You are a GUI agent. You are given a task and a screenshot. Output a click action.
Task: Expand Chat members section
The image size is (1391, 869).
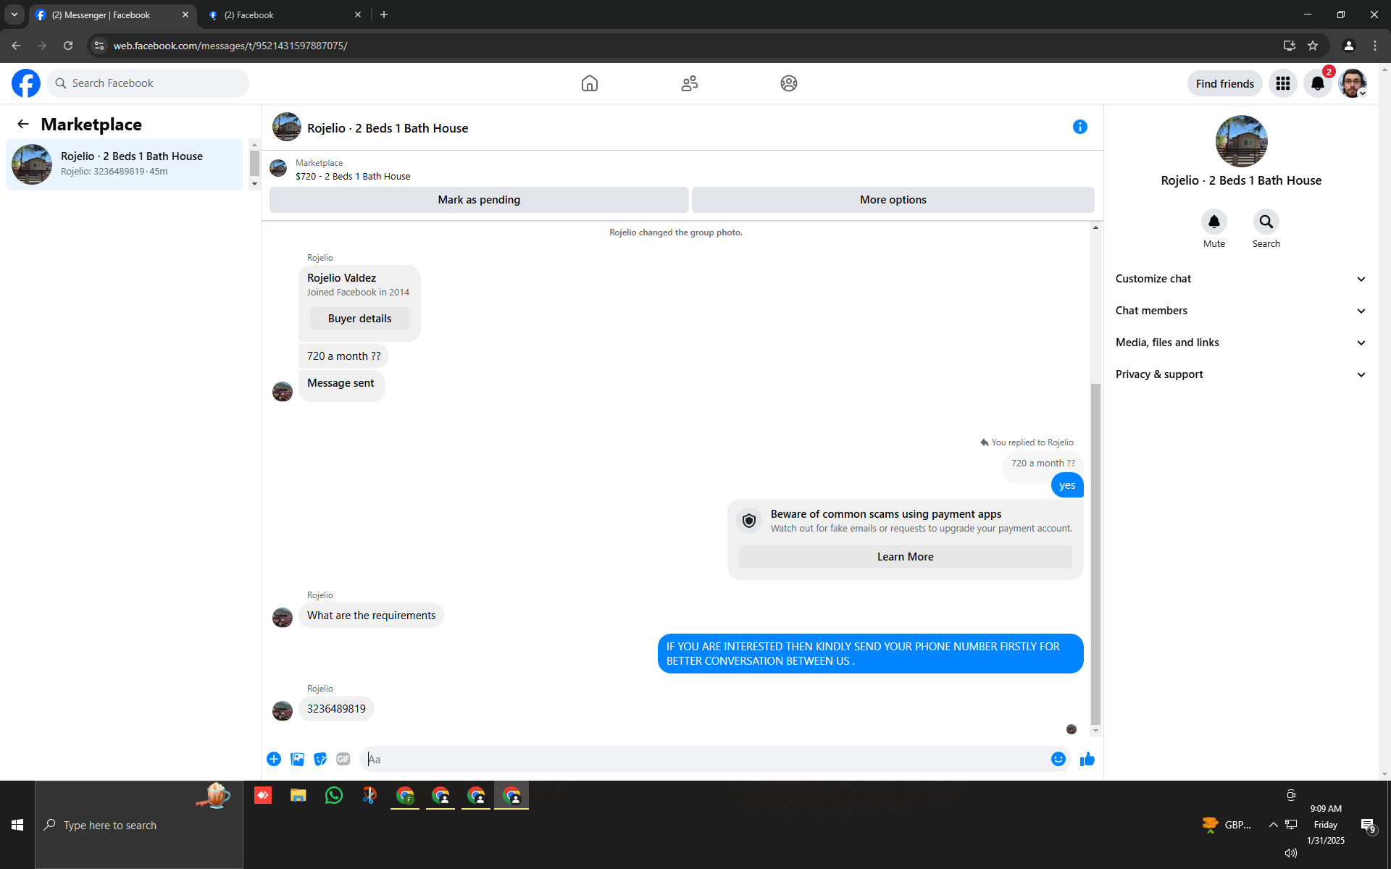[1241, 311]
